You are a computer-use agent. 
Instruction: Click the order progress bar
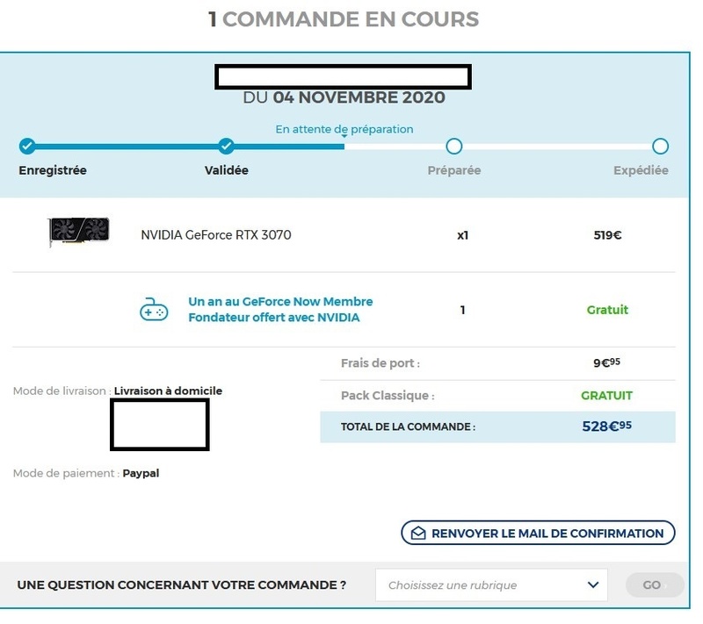point(344,147)
